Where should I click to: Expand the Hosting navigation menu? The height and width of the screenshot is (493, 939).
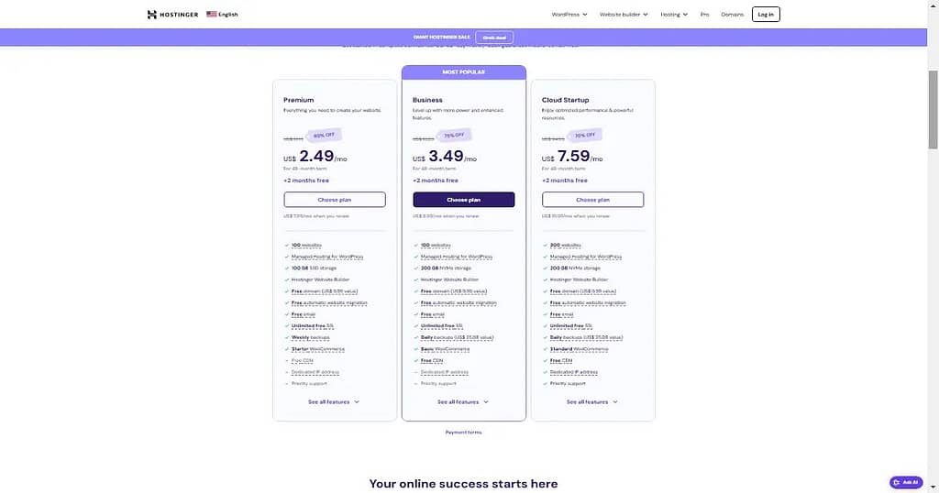pyautogui.click(x=674, y=15)
